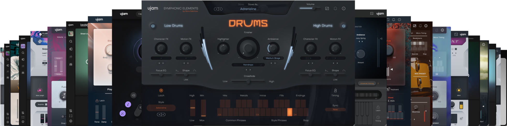Open the window resize icon in Symphonic Elements

(327, 9)
